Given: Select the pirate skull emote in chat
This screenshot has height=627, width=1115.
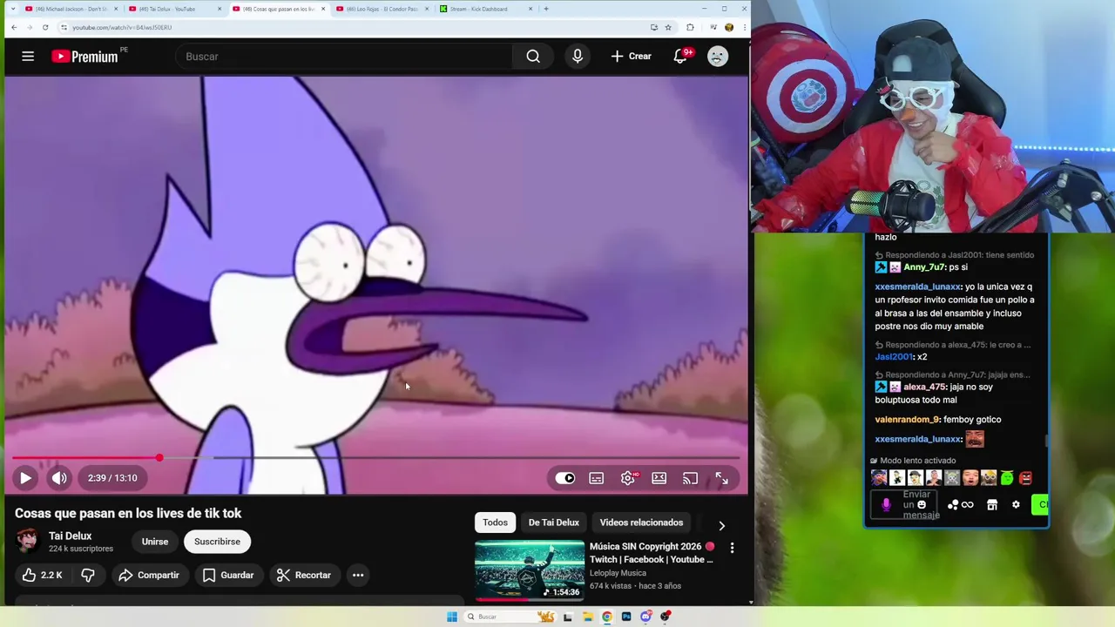Looking at the screenshot, I should tap(952, 477).
